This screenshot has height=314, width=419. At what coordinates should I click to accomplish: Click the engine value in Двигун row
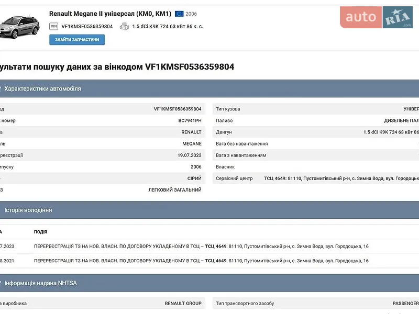point(391,132)
